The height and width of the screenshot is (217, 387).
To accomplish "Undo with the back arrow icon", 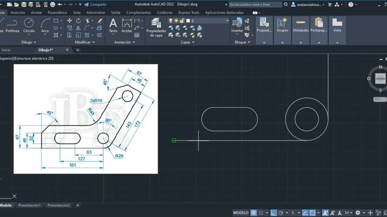I will tap(60, 4).
